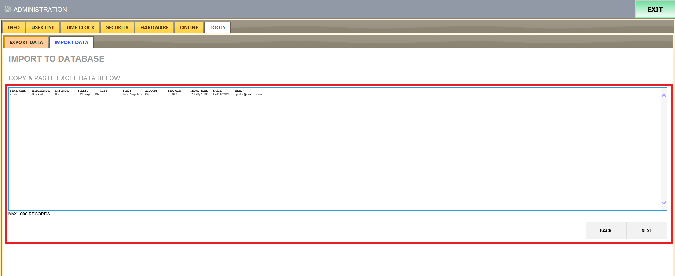Click the scroll down arrow in data box

tap(664, 203)
